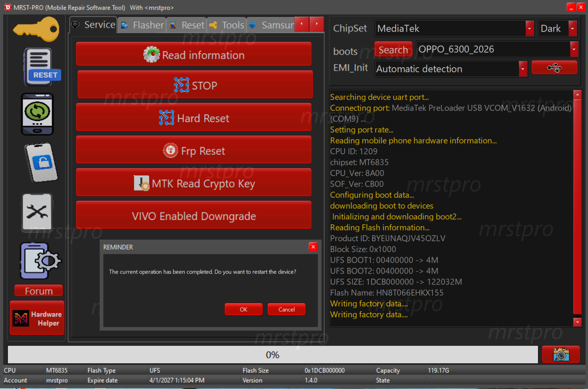Click the 'Flash Name: HN8T066EHKX155' log line
Screen dimensions: 588x389
click(386, 293)
